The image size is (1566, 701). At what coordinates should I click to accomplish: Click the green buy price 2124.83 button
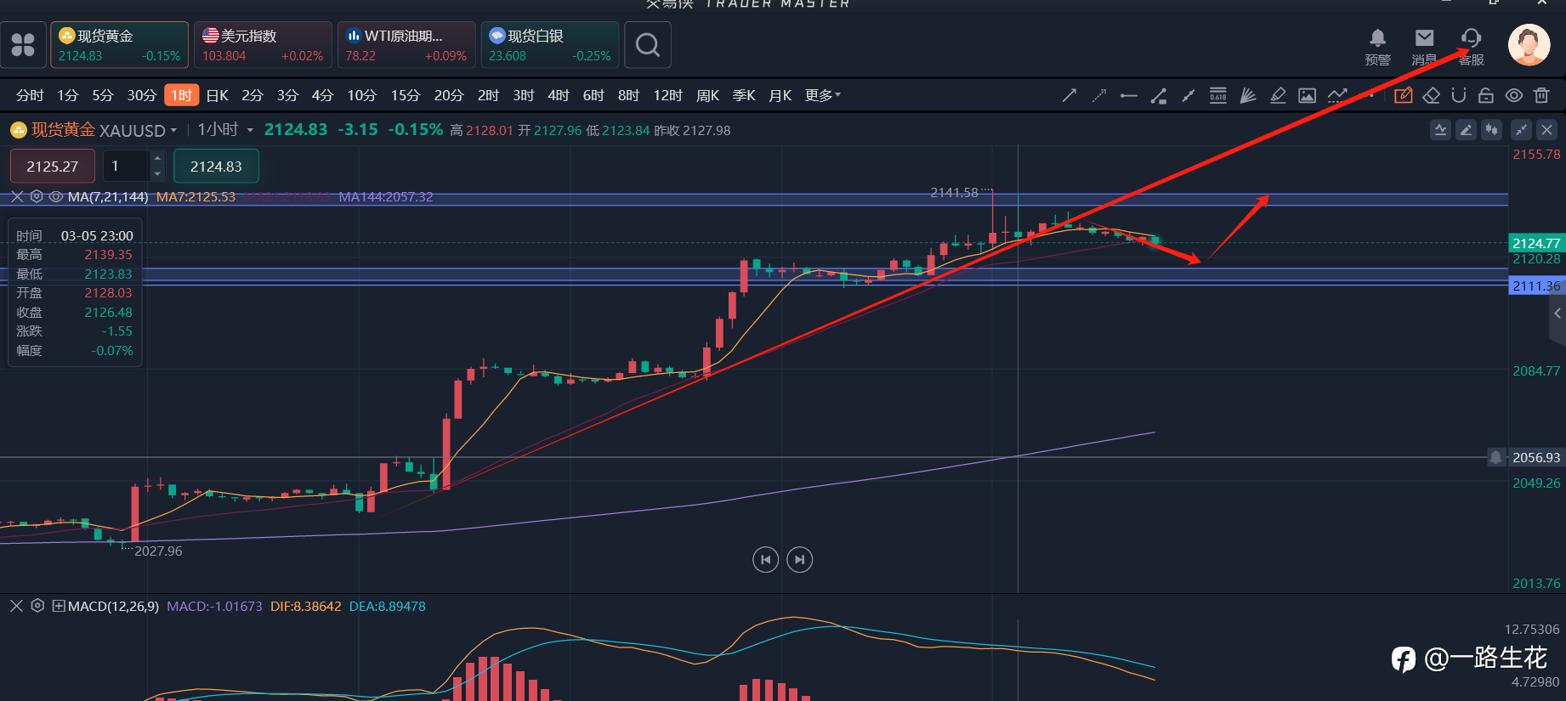coord(216,166)
